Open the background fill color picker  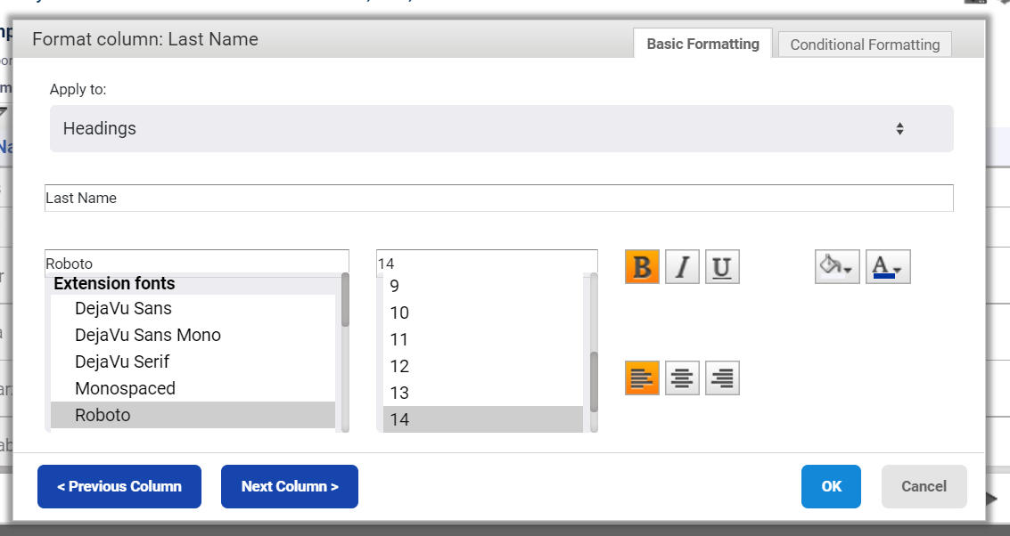click(x=837, y=267)
